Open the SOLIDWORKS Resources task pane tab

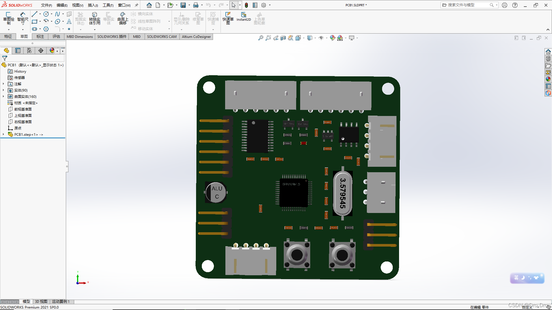click(x=548, y=52)
